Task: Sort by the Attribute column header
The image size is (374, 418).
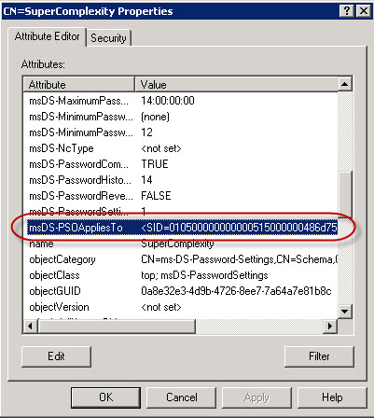Action: pyautogui.click(x=79, y=84)
